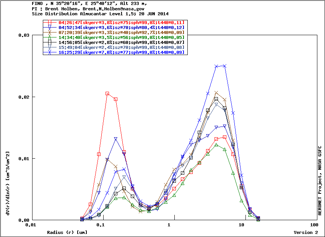Click the dV(r)/dln(r) y-axis label
325x237 pixels.
pyautogui.click(x=8, y=183)
